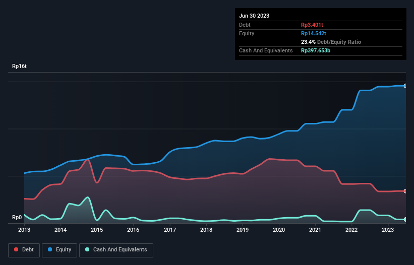Screen dimensions: 414x265
Task: Click Cash And Equivalents label in tooltip
Action: pyautogui.click(x=266, y=50)
